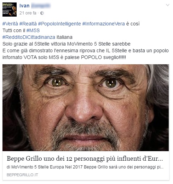Open the #PopoloIntelligente hashtag
Viewport: 173px width, 184px height.
tap(59, 24)
